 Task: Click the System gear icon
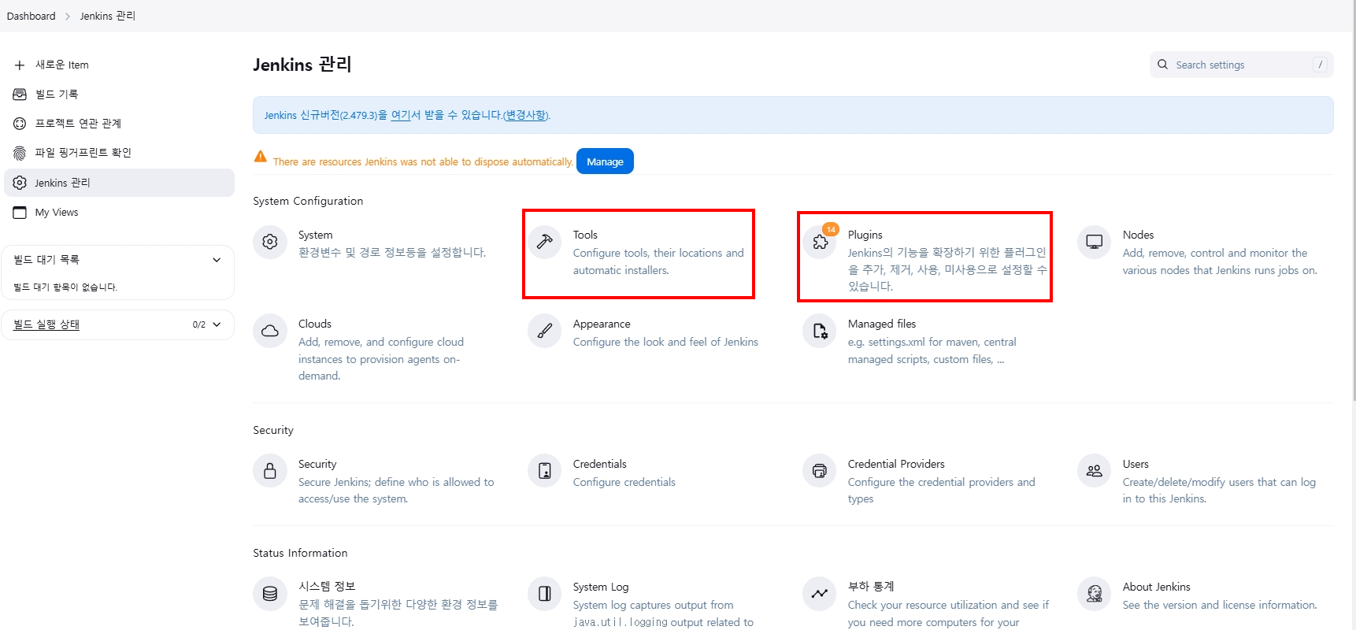270,242
